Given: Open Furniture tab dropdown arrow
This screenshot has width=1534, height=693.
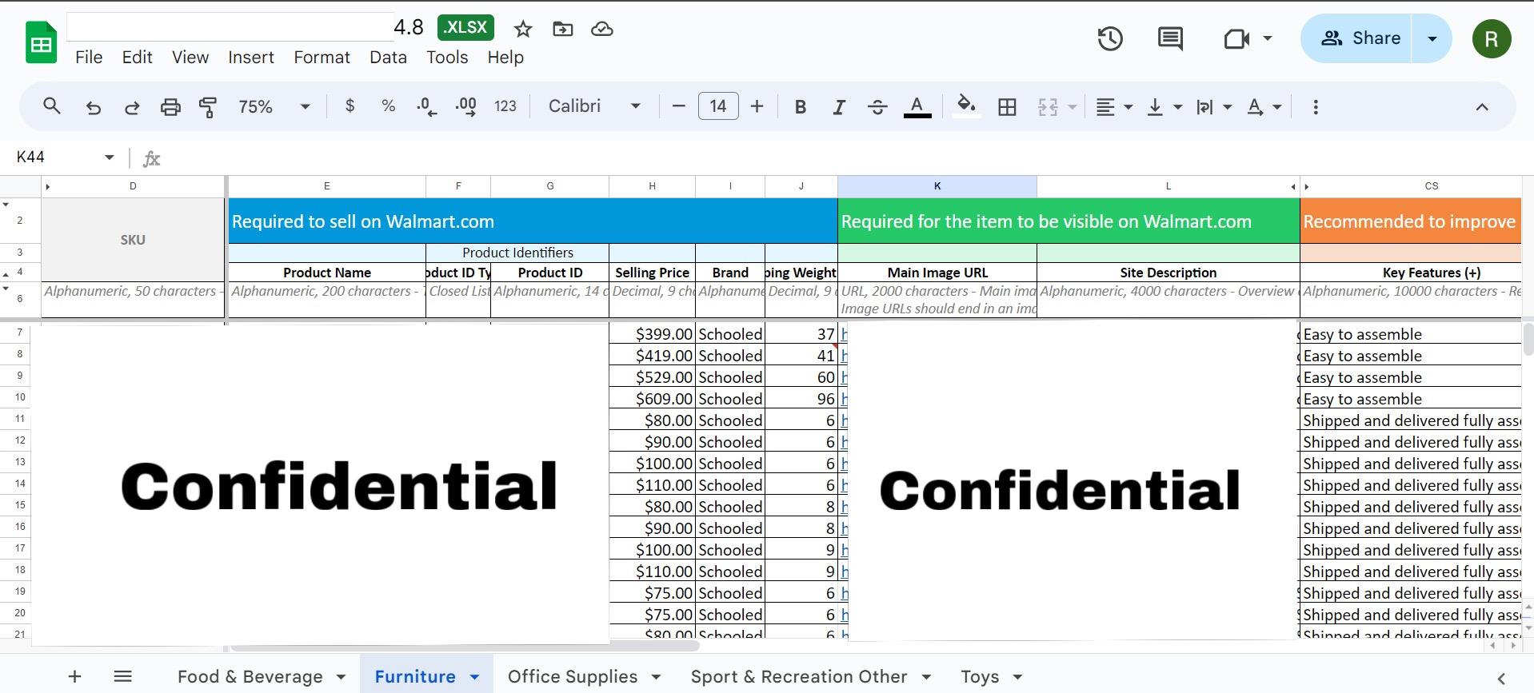Looking at the screenshot, I should click(474, 677).
